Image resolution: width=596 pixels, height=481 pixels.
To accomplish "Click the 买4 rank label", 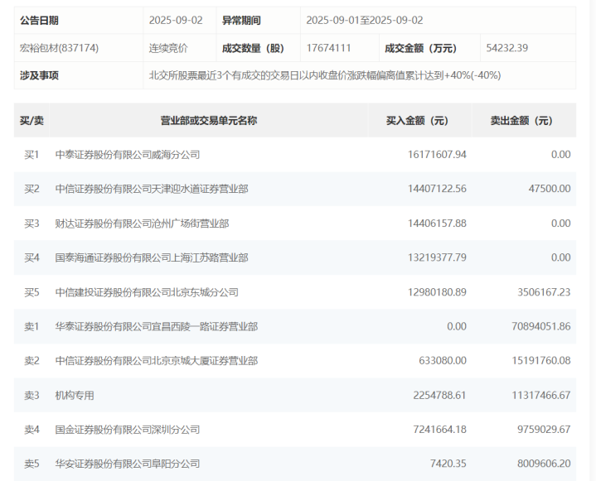I will (x=31, y=257).
